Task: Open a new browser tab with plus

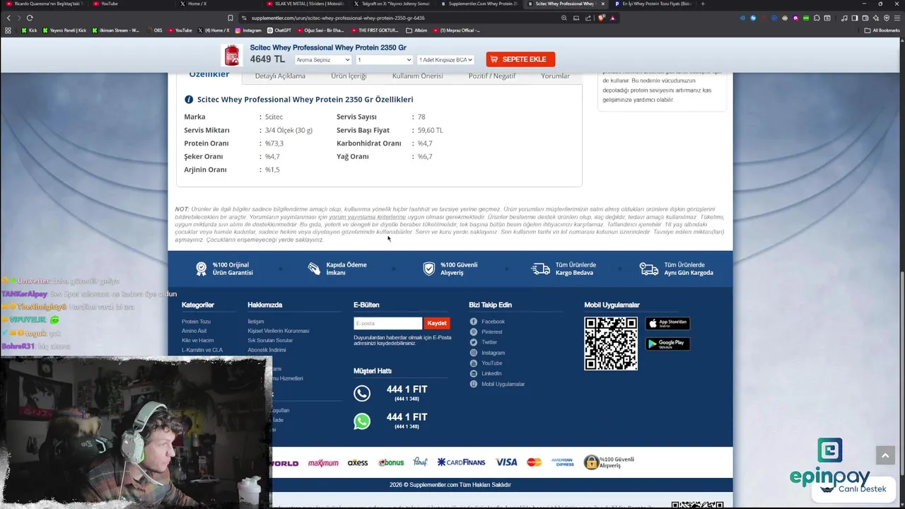Action: (702, 4)
